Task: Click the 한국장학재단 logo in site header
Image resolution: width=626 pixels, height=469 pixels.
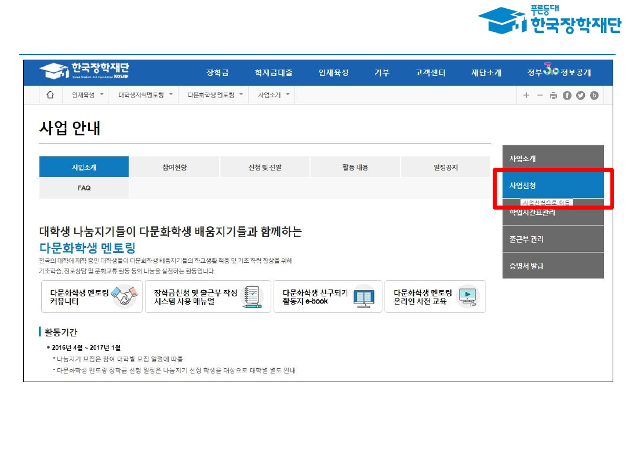Action: [84, 72]
